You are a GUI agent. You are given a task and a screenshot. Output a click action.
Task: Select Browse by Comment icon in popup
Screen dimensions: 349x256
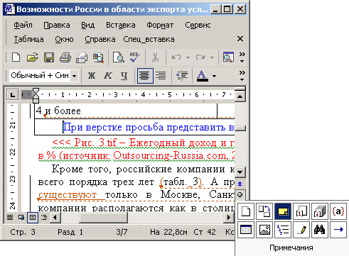click(x=283, y=211)
